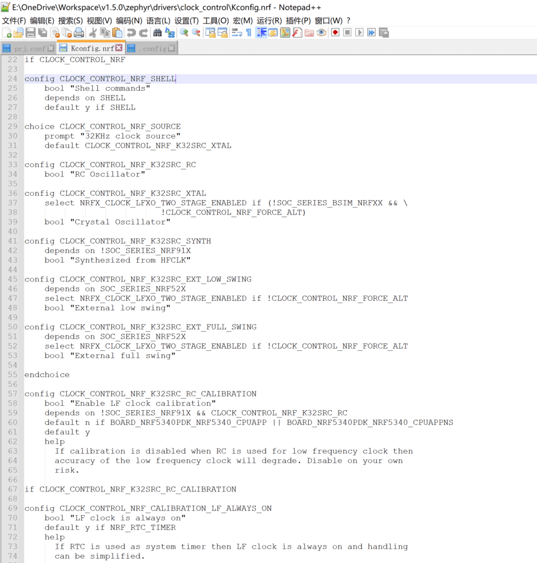The width and height of the screenshot is (537, 563).
Task: Click 'bool "RC Oscillator"' text
Action: point(95,174)
